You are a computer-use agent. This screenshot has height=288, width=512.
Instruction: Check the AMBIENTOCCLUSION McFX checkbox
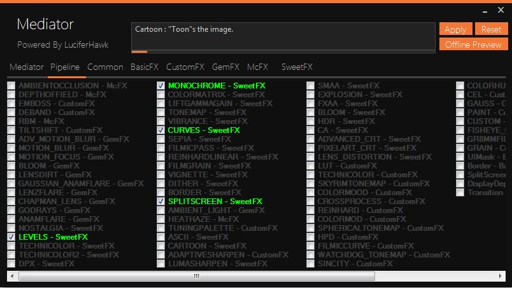tap(11, 86)
